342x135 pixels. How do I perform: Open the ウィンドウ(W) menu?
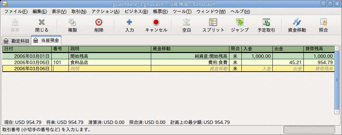pyautogui.click(x=211, y=12)
